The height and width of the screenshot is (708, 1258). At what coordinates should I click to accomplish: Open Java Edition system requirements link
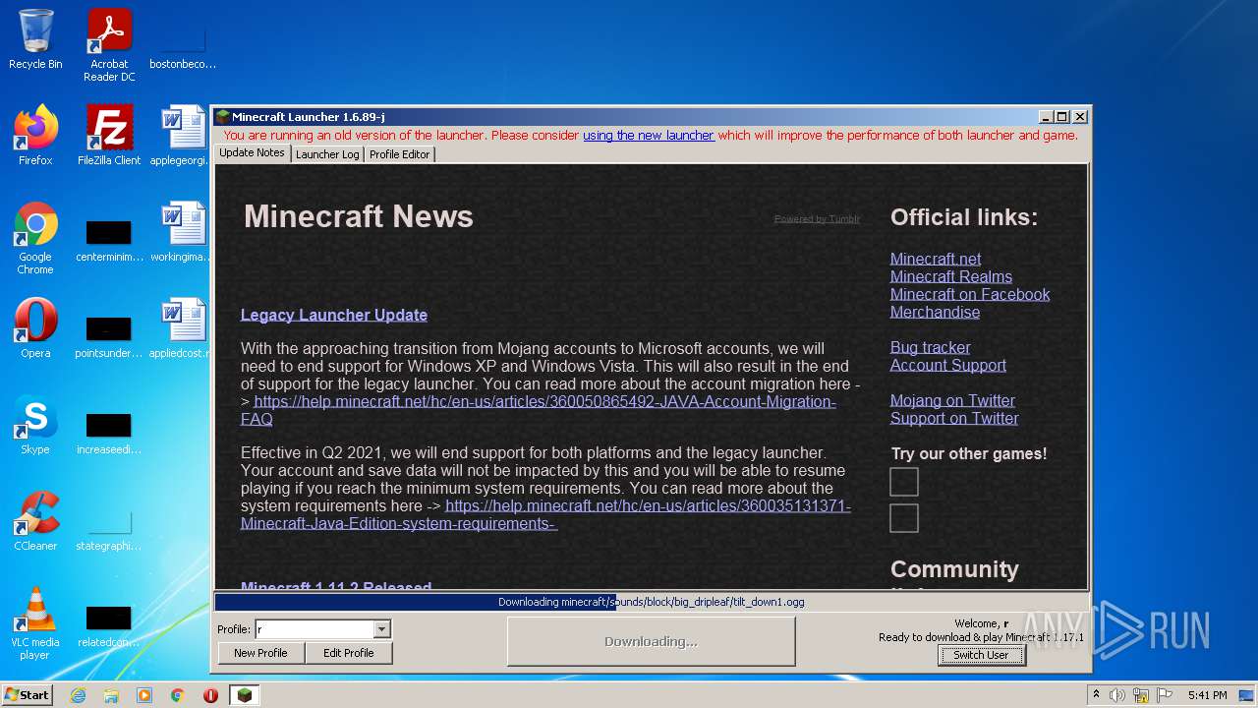(545, 514)
